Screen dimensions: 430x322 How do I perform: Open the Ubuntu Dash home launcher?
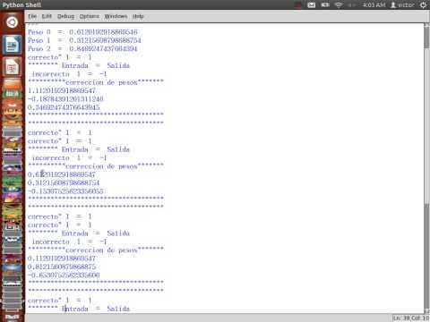(12, 22)
